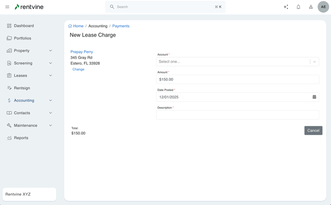Click the hamburger menu icon
The width and height of the screenshot is (331, 205).
pos(7,7)
